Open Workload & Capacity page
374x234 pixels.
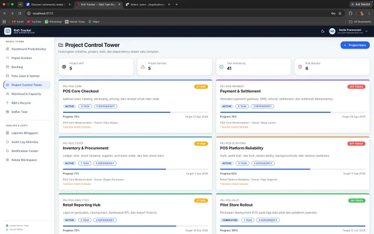(26, 94)
